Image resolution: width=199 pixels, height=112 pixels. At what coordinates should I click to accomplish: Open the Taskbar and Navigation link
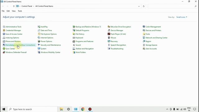coord(85,49)
